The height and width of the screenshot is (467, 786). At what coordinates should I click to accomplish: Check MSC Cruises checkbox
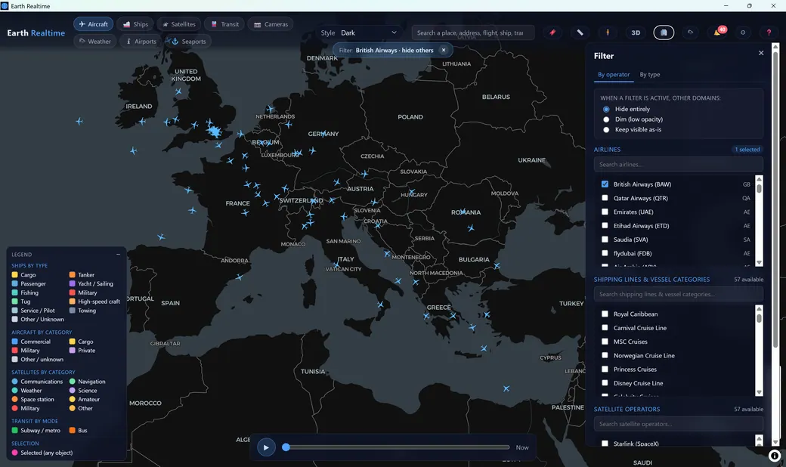(x=605, y=342)
